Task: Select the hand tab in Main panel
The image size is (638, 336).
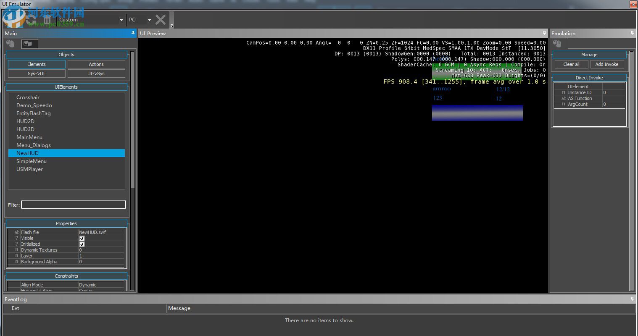Action: 11,44
